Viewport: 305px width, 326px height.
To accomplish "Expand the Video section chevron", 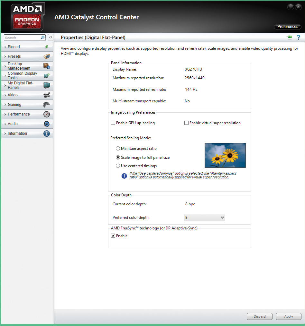I will [5, 95].
